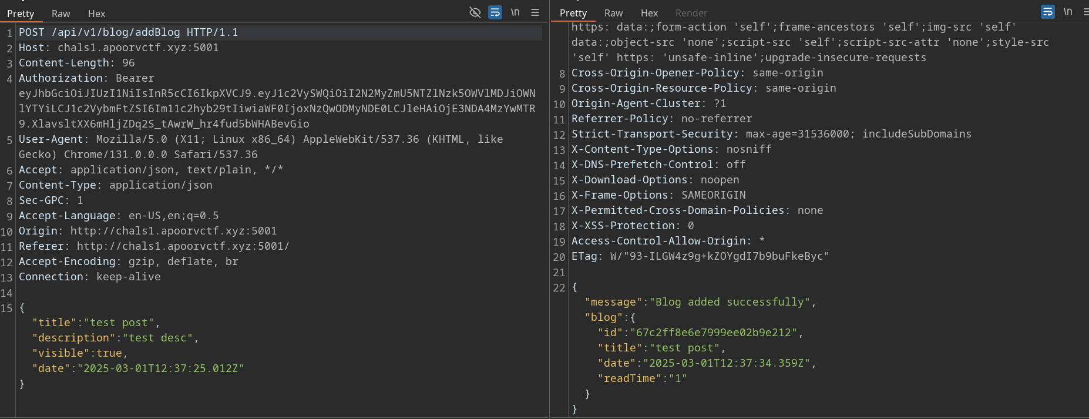This screenshot has width=1089, height=419.
Task: Toggle the request \n non-printable characters button
Action: click(515, 12)
